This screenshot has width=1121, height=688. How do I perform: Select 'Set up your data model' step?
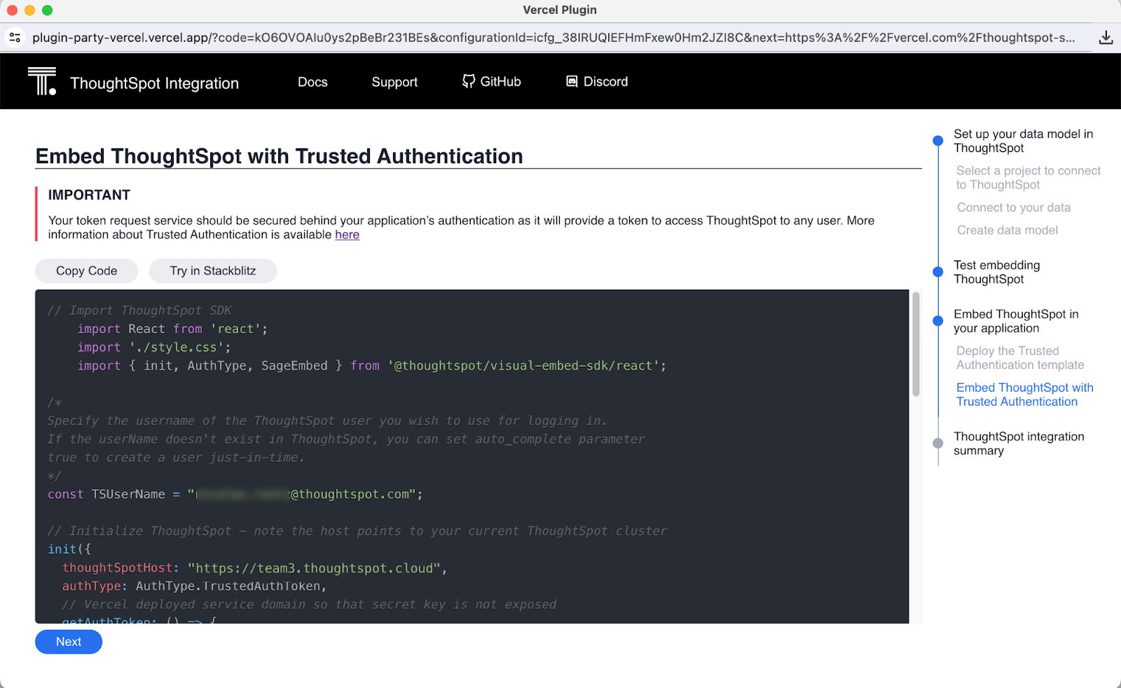coord(1022,141)
